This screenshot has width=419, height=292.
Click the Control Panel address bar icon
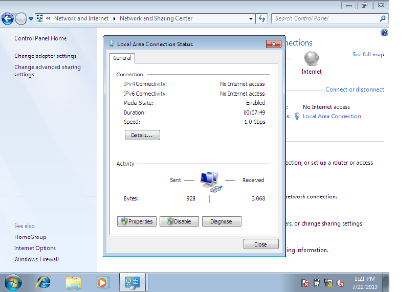coord(39,18)
